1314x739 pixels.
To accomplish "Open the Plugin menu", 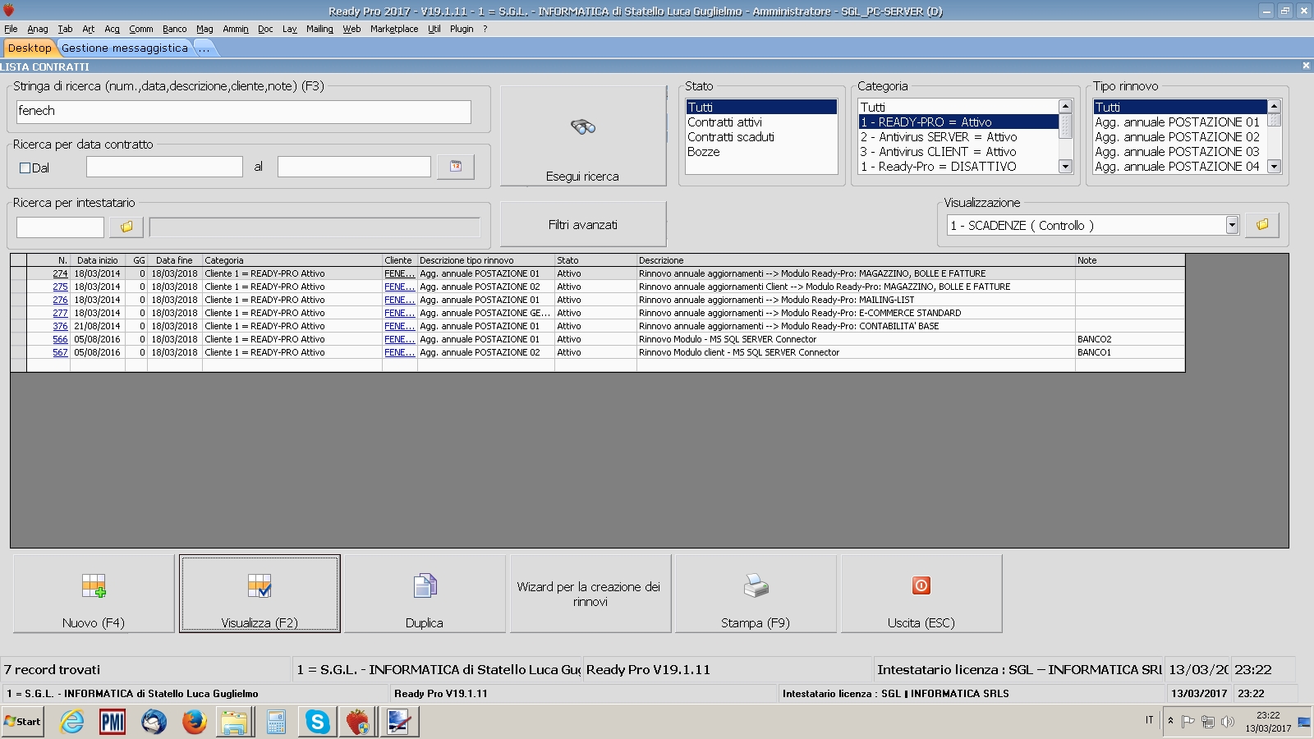I will (x=462, y=29).
